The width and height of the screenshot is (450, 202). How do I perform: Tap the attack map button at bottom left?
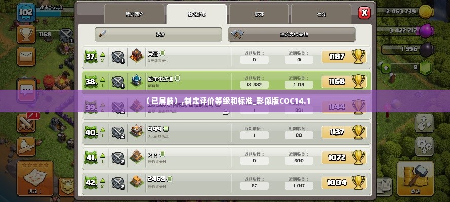click(35, 178)
